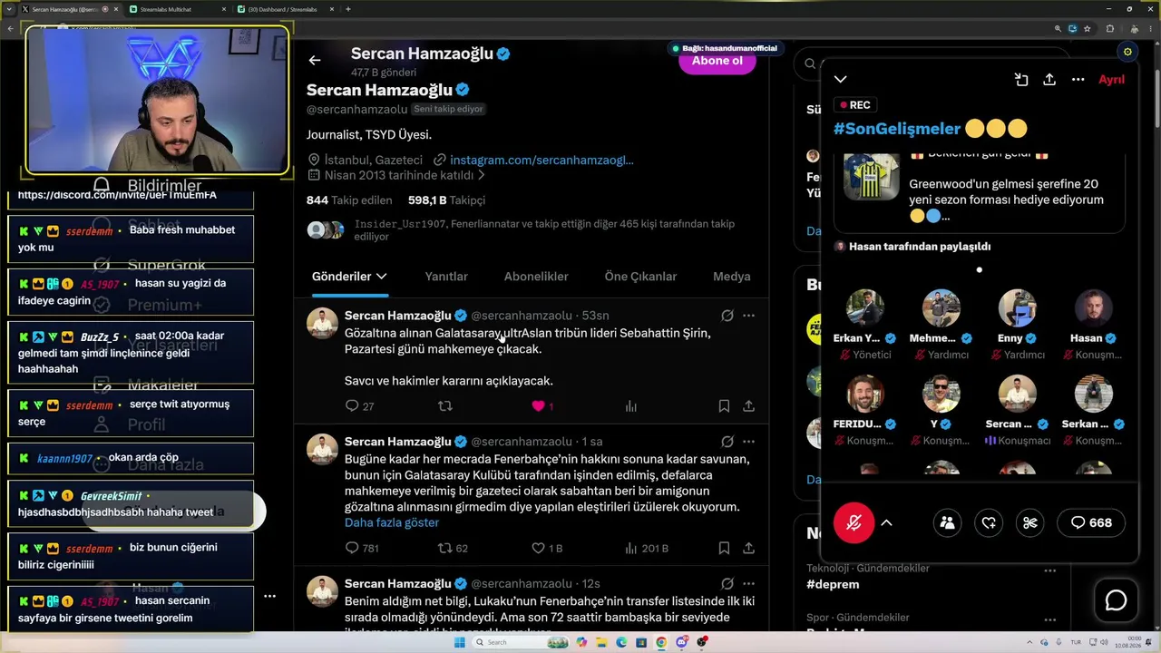Open Discord from the taskbar
Viewport: 1161px width, 653px height.
click(x=681, y=642)
